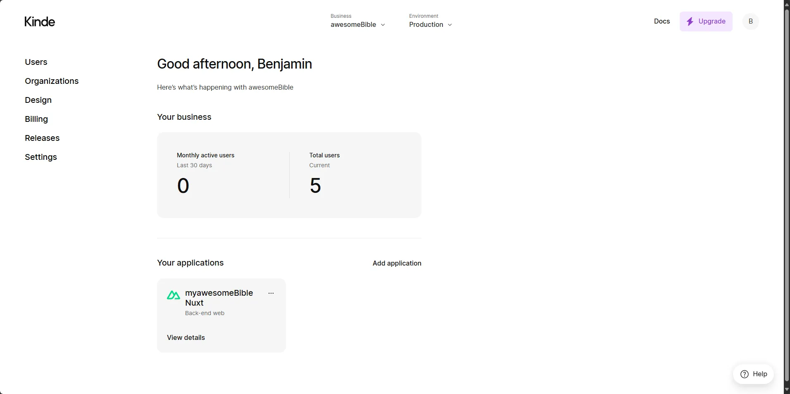Expand the Production environment dropdown
This screenshot has width=790, height=394.
[x=431, y=25]
